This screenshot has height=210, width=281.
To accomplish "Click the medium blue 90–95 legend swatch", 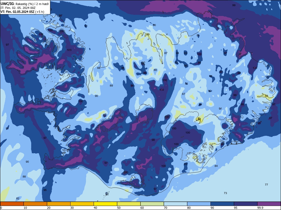I will 222,204.
